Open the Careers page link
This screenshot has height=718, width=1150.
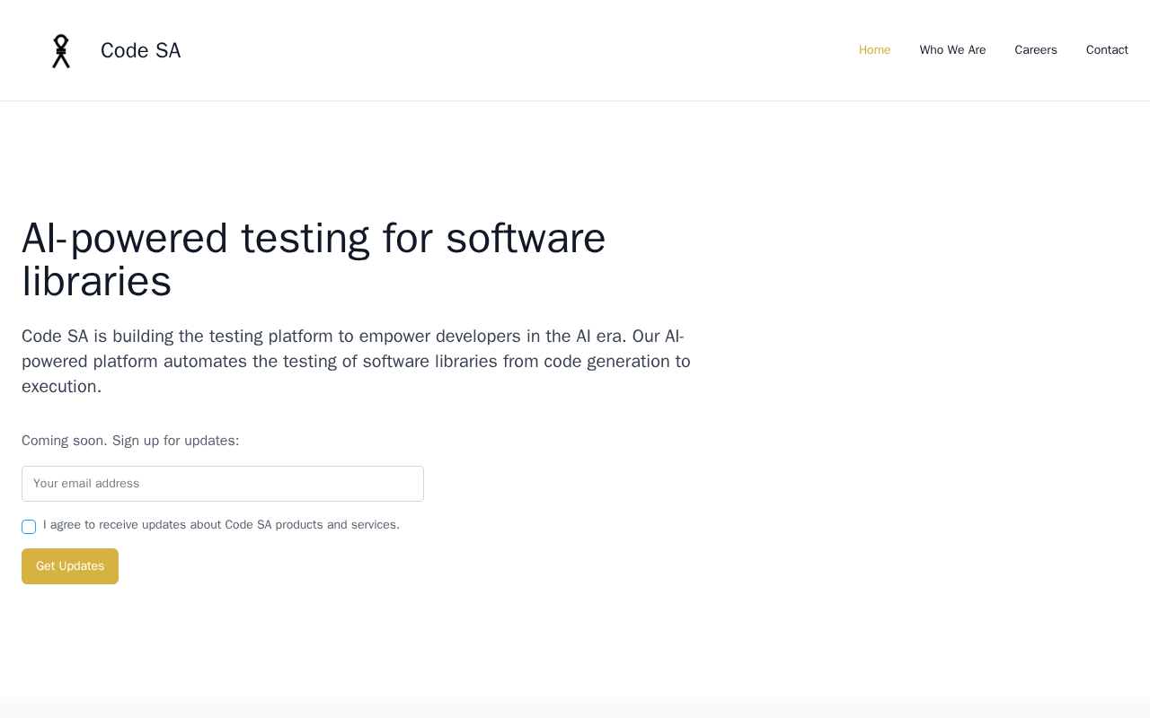pyautogui.click(x=1035, y=50)
